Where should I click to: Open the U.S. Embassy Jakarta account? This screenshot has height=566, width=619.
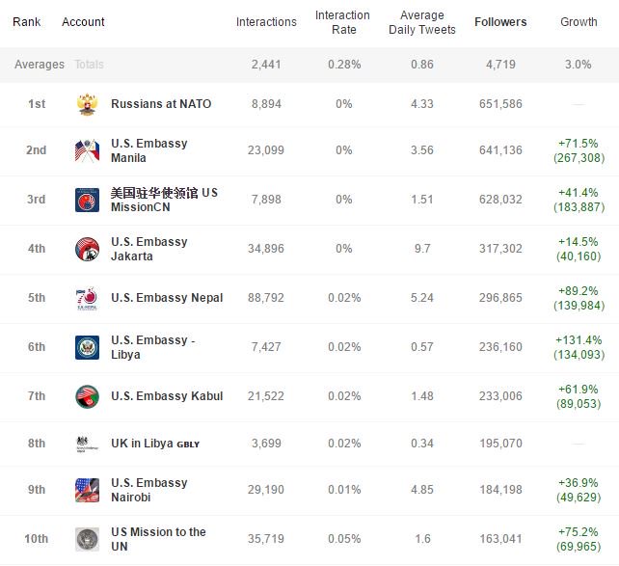pos(149,249)
